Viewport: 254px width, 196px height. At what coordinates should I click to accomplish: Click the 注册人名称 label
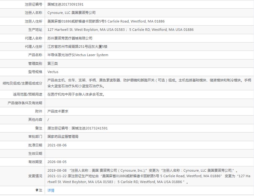click(x=34, y=13)
